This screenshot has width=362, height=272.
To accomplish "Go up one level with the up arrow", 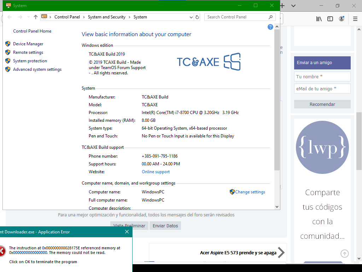I will pyautogui.click(x=36, y=17).
